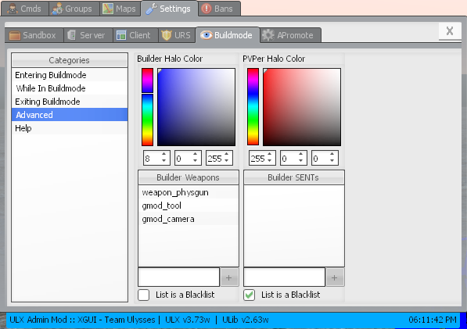Open the Cmds tab
The height and width of the screenshot is (329, 467).
[x=25, y=9]
